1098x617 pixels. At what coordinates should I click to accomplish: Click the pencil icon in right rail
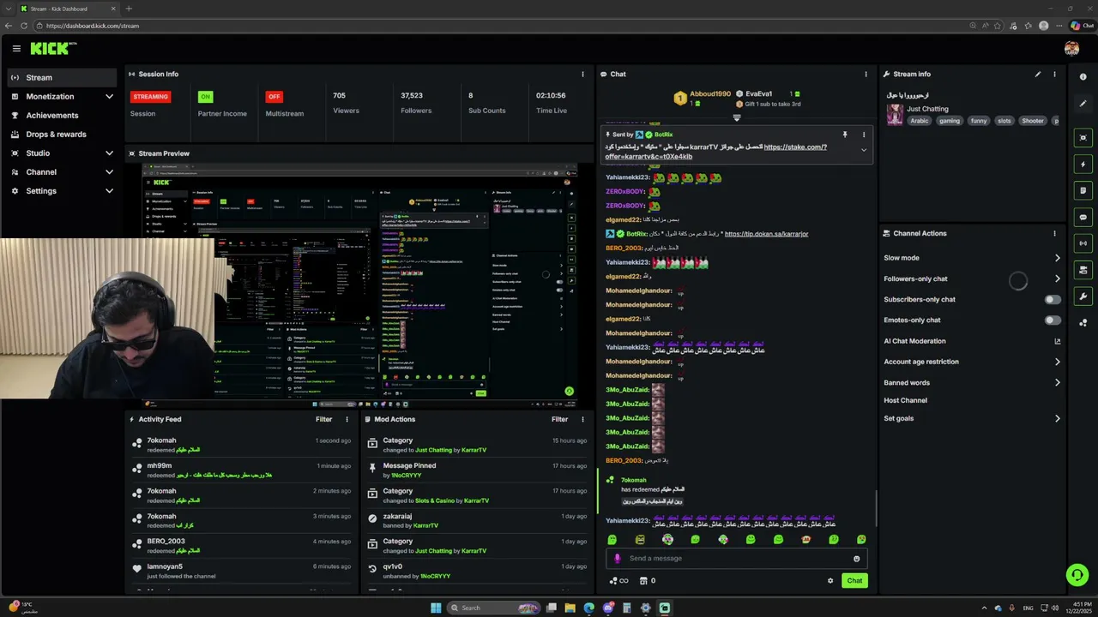pyautogui.click(x=1083, y=104)
